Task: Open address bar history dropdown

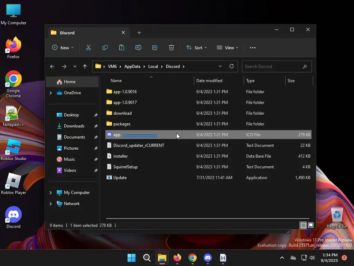Action: (x=220, y=66)
